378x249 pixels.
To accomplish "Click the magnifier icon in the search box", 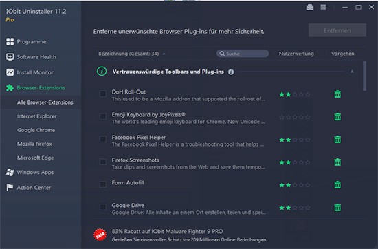I will click(222, 54).
